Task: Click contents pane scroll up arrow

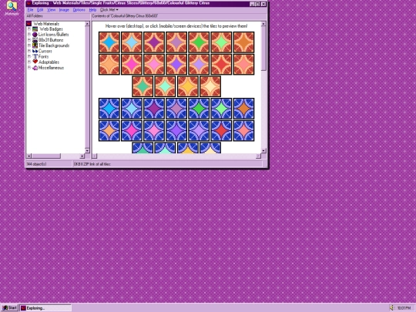Action: pos(263,24)
